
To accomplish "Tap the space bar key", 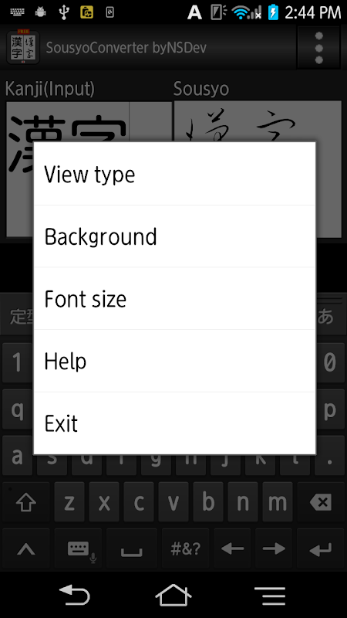I will (x=131, y=550).
